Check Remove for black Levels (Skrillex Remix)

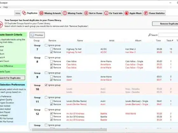coord(51,101)
